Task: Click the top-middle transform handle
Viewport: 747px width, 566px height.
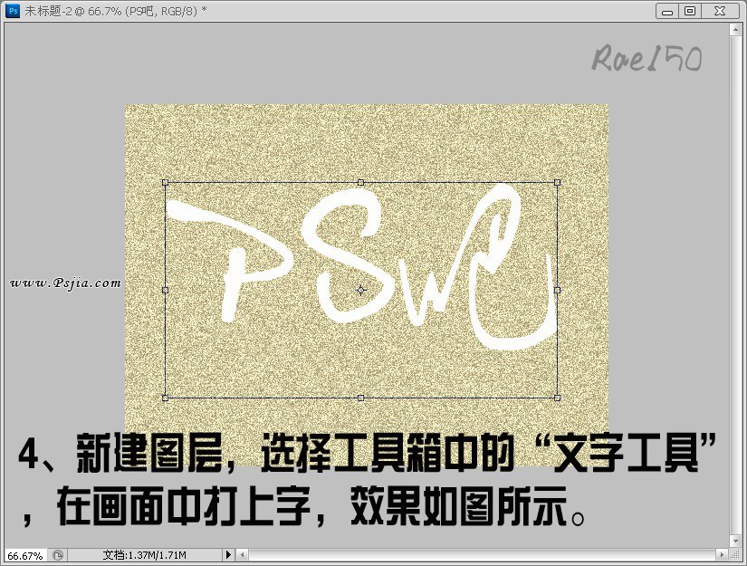Action: [x=360, y=182]
